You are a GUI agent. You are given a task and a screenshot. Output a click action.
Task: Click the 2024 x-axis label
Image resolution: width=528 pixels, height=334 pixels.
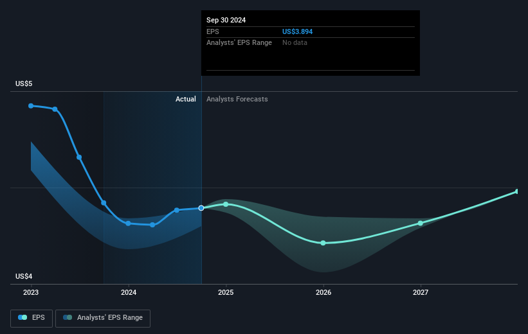(129, 293)
